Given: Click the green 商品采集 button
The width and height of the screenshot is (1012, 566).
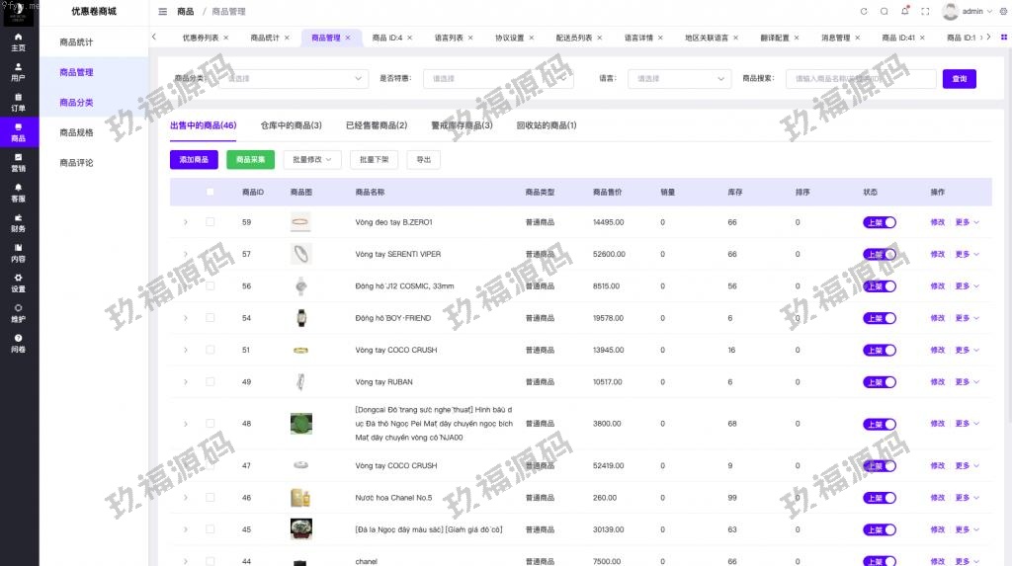Looking at the screenshot, I should 250,159.
